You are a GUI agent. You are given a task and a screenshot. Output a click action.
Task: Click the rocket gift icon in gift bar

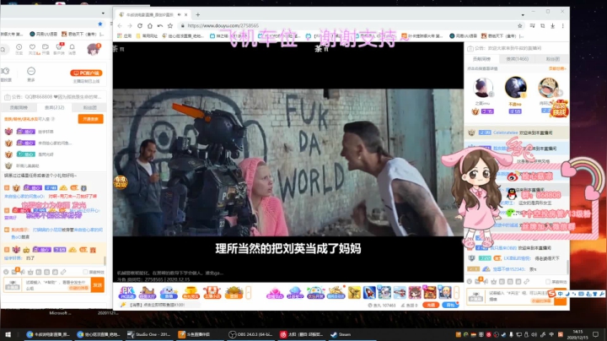point(369,292)
